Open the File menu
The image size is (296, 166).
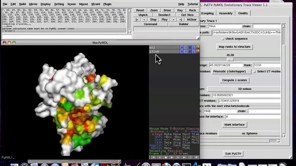(5, 4)
